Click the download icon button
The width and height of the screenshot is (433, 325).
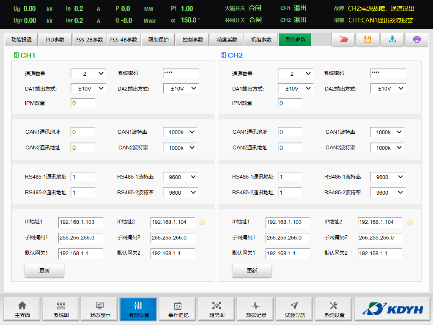point(392,39)
